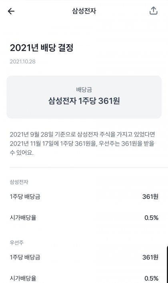Select 361원 value in 삼성전자 section
168x283 pixels.
tap(150, 196)
